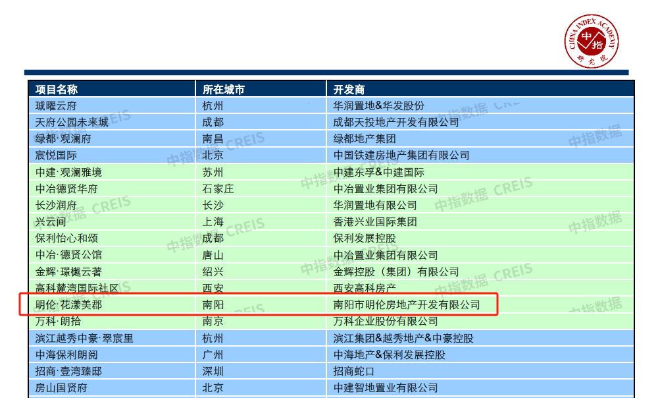Select developer 中建东孚&中建国际
Screen dimensions: 660x398
coord(379,172)
